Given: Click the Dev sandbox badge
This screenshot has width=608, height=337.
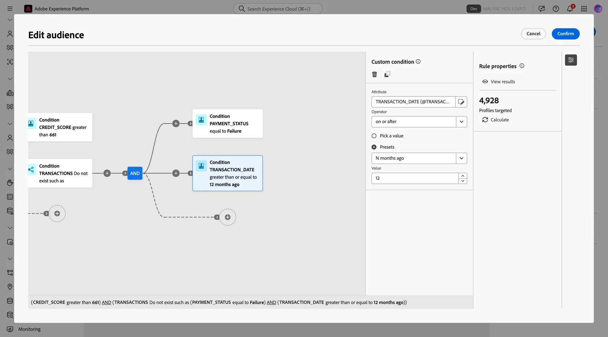Looking at the screenshot, I should (x=474, y=9).
